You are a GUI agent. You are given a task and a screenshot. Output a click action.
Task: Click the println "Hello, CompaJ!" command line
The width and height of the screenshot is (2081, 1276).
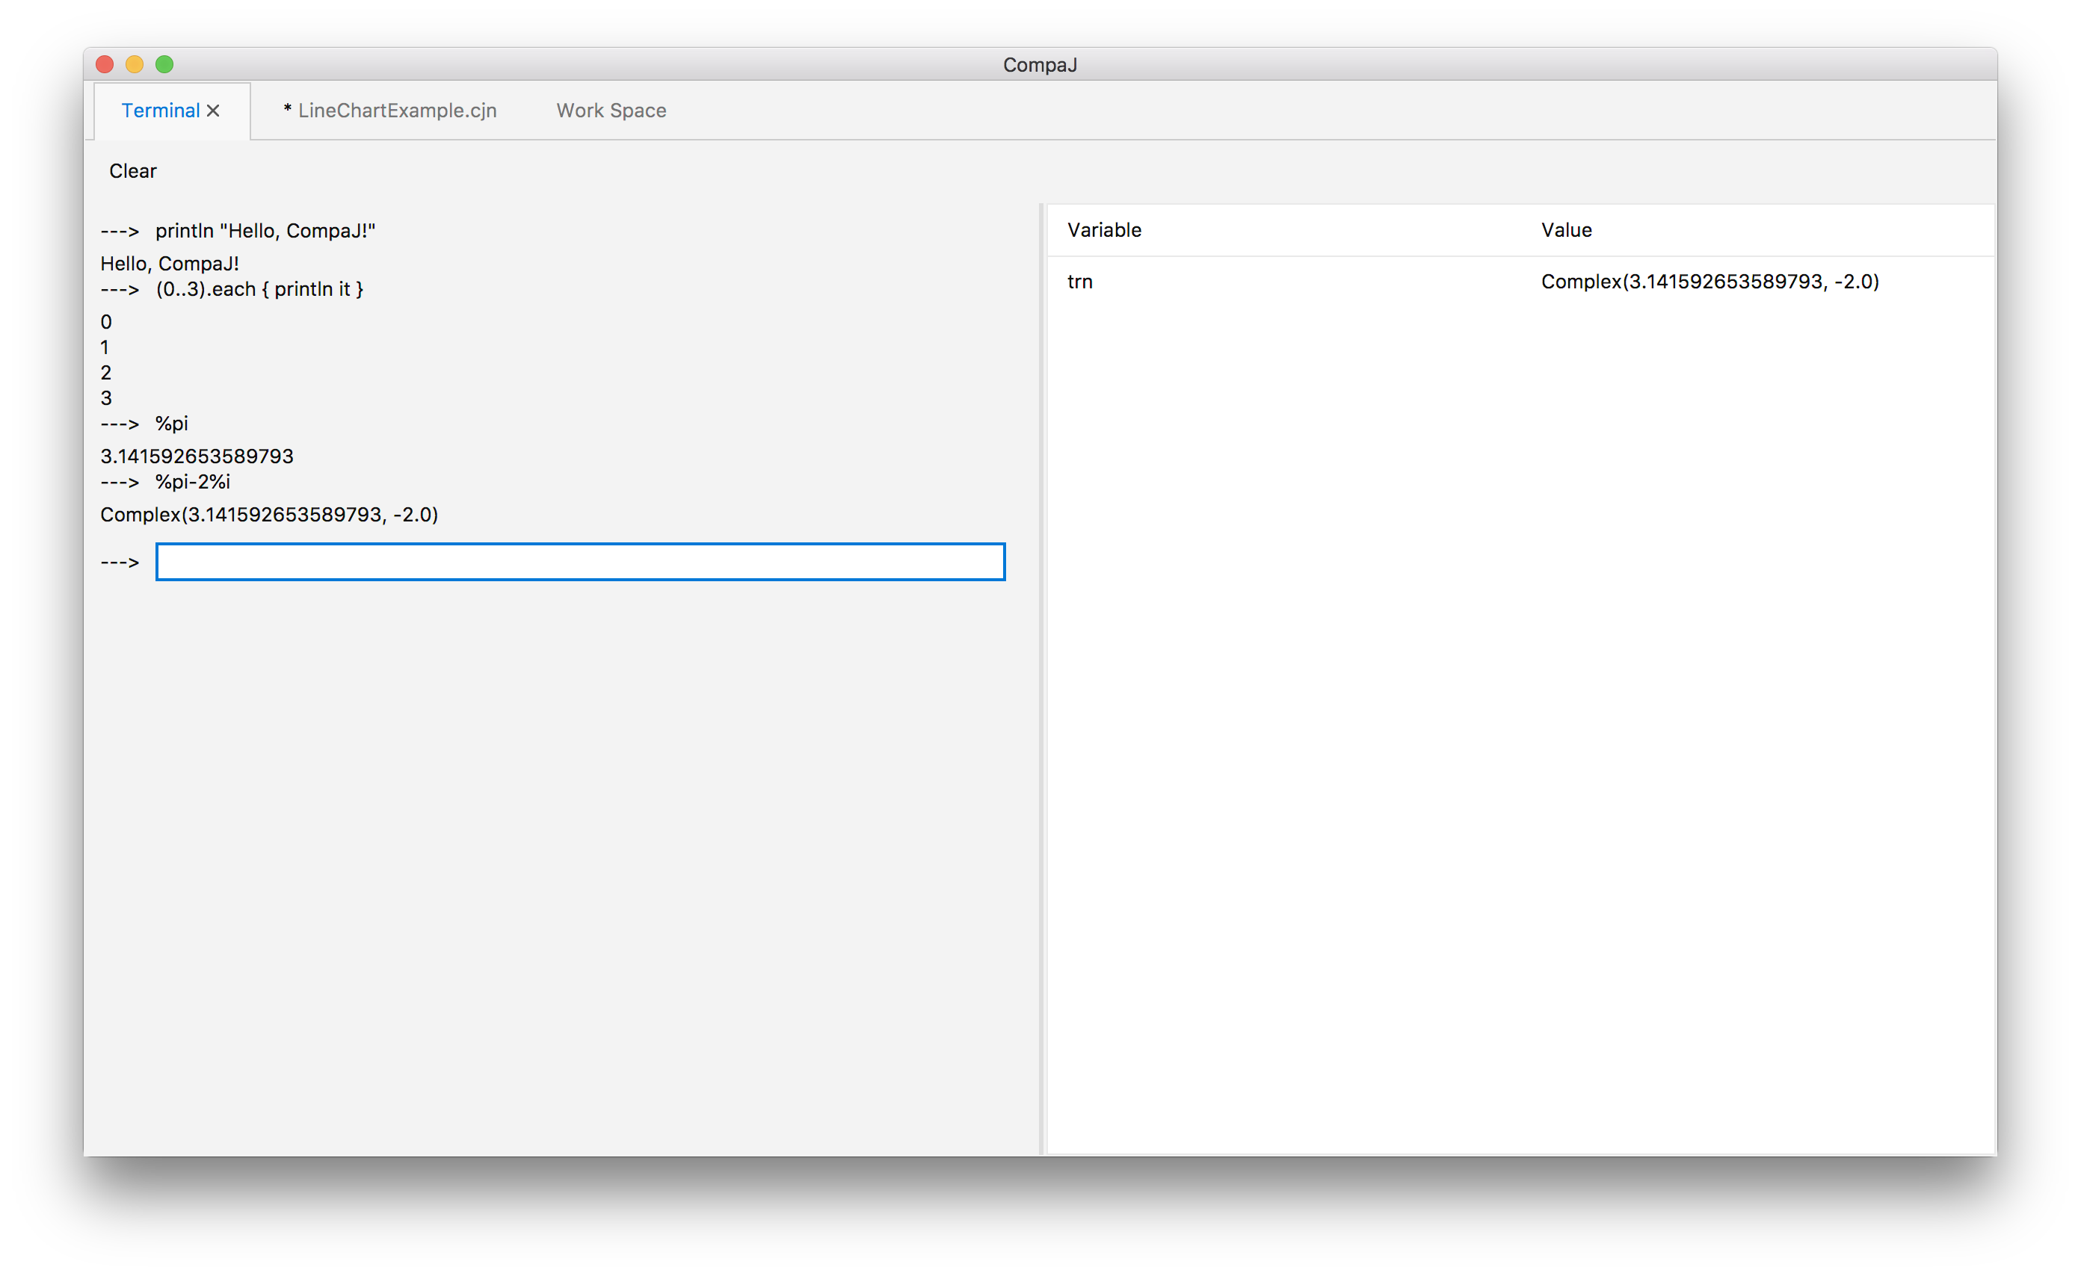click(x=265, y=230)
